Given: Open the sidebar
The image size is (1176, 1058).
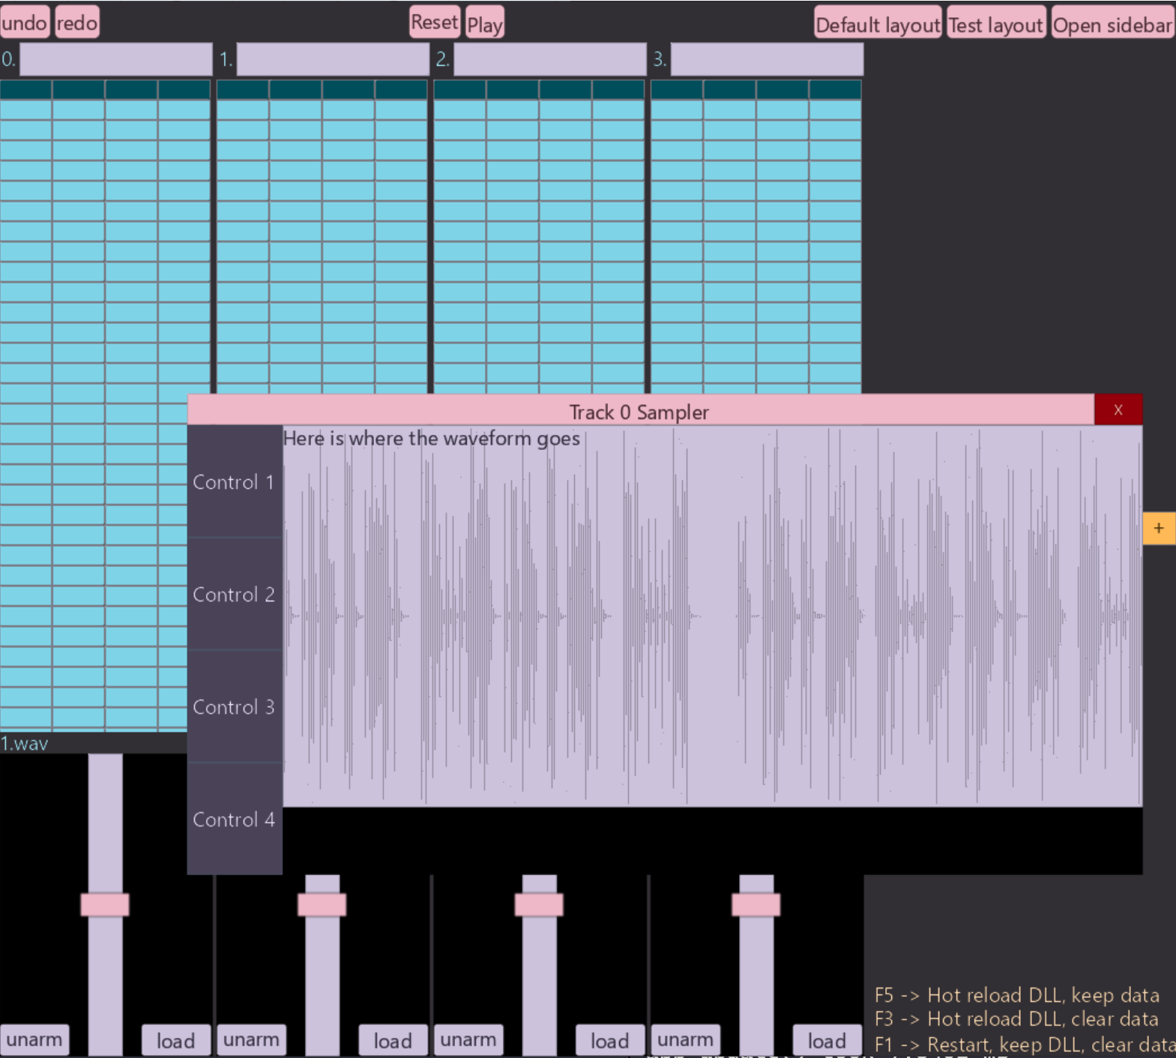Looking at the screenshot, I should tap(1112, 24).
